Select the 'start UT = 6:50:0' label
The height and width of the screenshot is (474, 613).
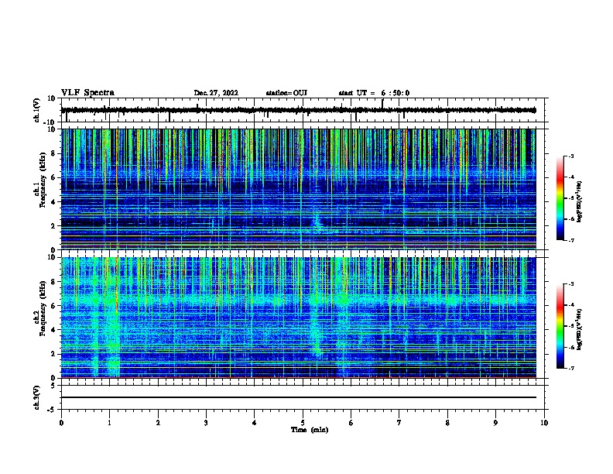click(x=374, y=93)
